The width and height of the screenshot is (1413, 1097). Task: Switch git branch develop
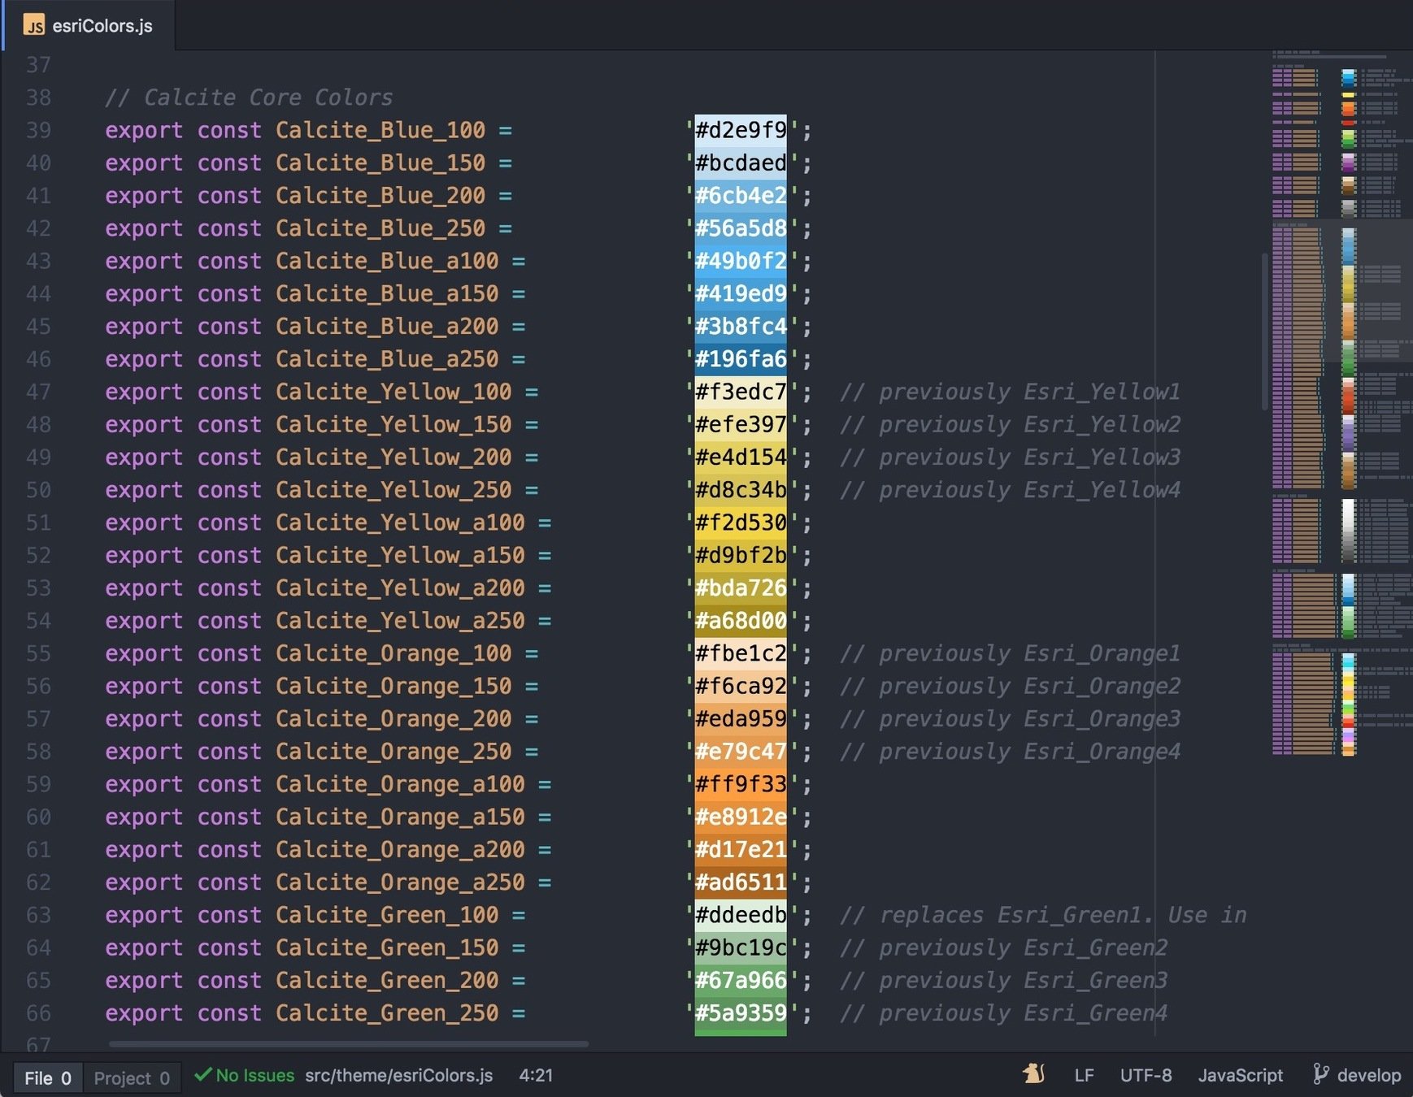click(1368, 1075)
